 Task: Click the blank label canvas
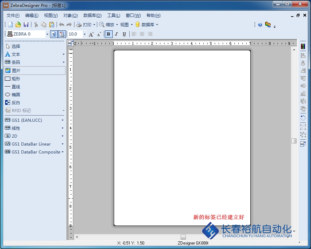point(182,138)
